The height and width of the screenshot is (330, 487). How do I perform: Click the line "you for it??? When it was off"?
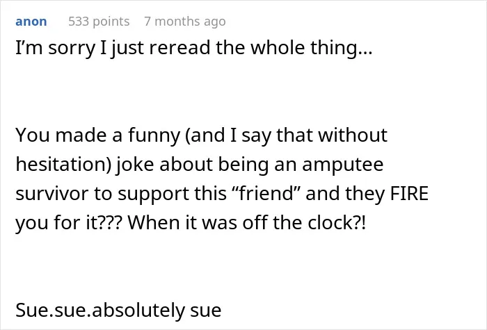pos(191,223)
